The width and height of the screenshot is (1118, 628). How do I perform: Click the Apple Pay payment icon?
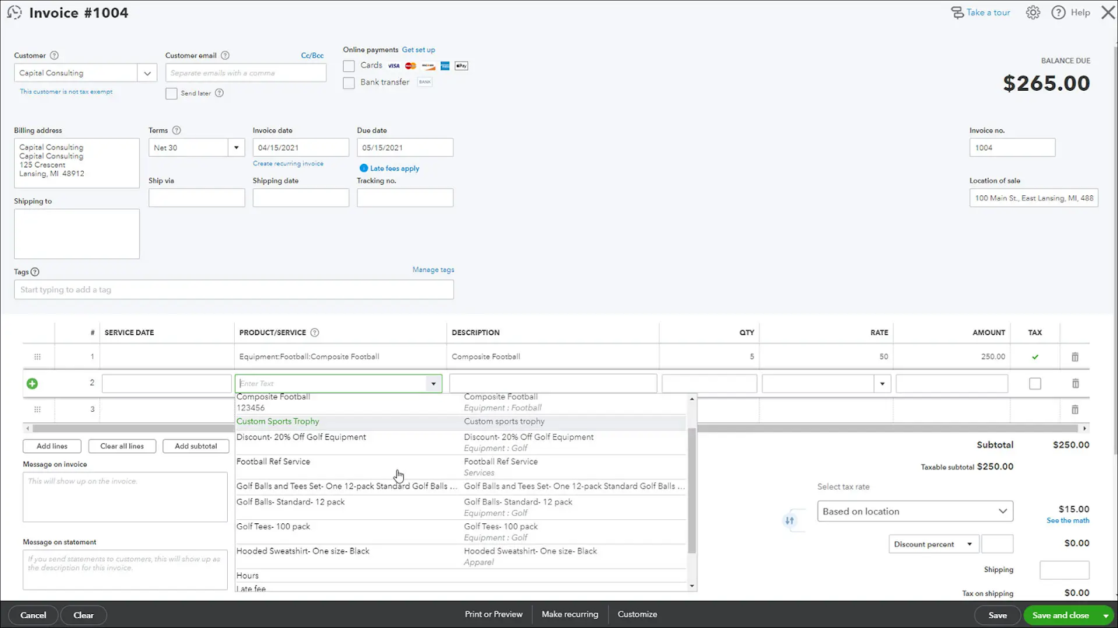pos(460,65)
